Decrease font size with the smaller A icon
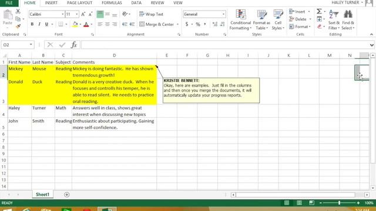The image size is (376, 211). pyautogui.click(x=90, y=14)
